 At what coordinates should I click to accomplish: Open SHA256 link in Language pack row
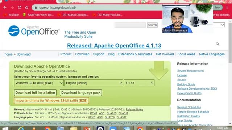point(109,117)
